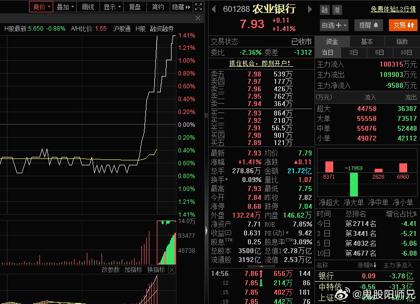Click the 净超大 red bar 8371
This screenshot has height=304, width=420.
click(329, 167)
